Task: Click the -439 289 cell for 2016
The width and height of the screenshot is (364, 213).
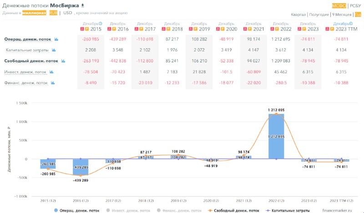Action: coord(118,39)
